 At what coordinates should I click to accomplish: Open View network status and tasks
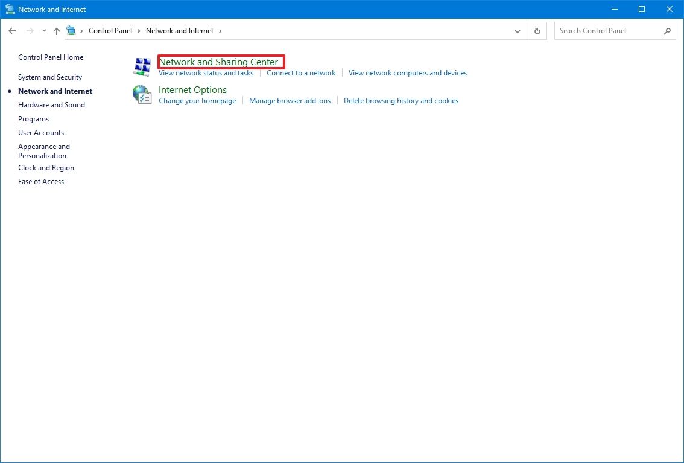tap(206, 73)
